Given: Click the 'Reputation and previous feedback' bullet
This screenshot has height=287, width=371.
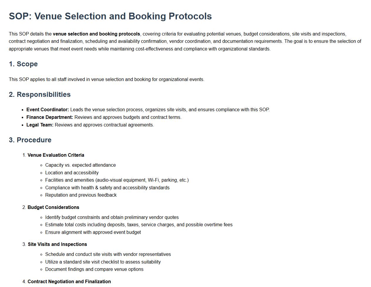Looking at the screenshot, I should click(x=81, y=195).
